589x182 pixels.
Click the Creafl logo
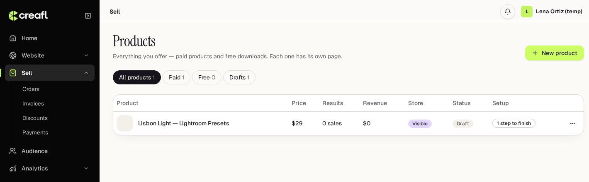point(28,16)
